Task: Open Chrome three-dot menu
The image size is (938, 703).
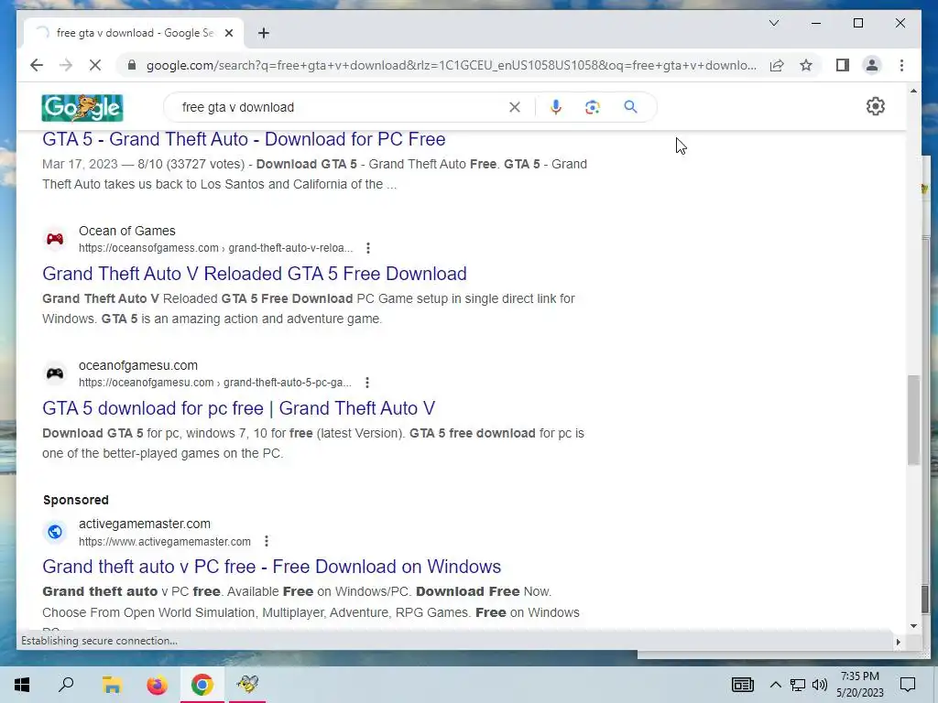Action: (901, 65)
